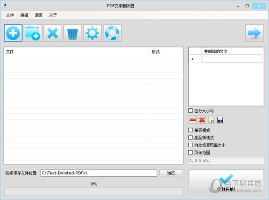This screenshot has width=269, height=200.
Task: Open the 编辑 menu
Action: coord(24,15)
